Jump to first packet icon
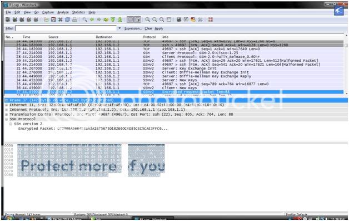Screen dimensions: 349x221 [113, 19]
